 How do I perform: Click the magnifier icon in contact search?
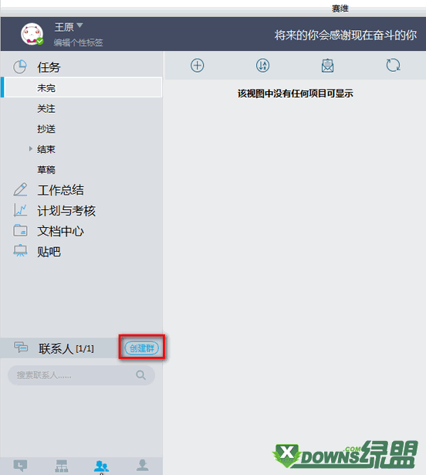coord(140,375)
